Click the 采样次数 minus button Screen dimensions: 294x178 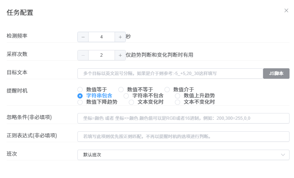point(83,55)
